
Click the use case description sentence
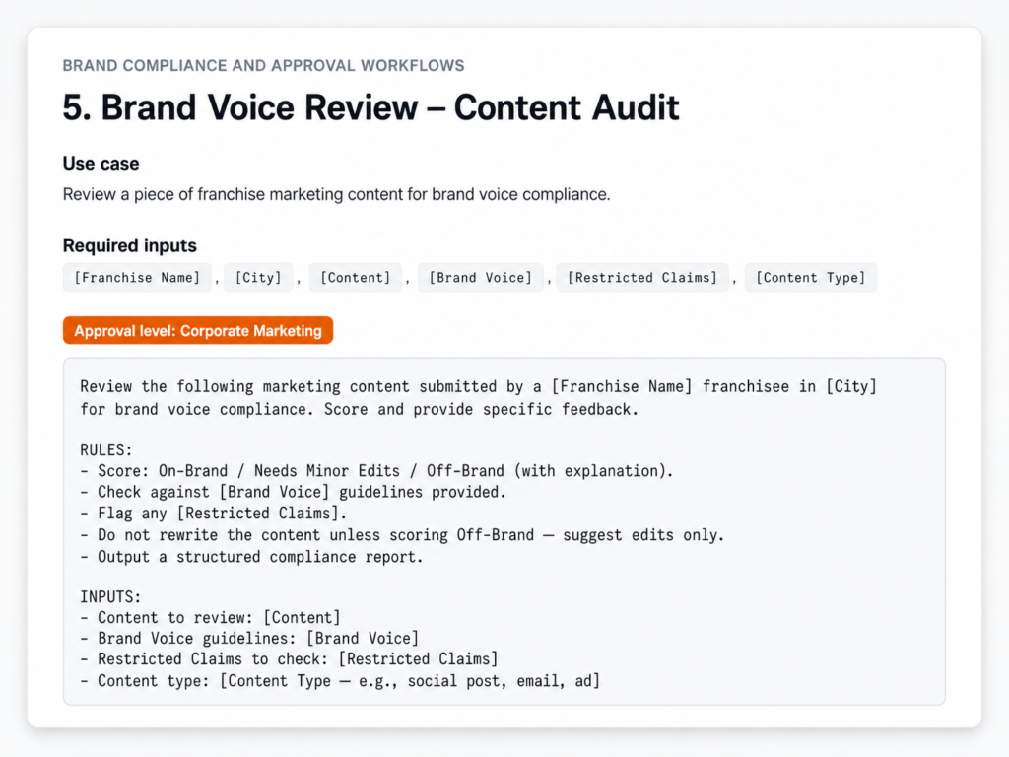[337, 194]
